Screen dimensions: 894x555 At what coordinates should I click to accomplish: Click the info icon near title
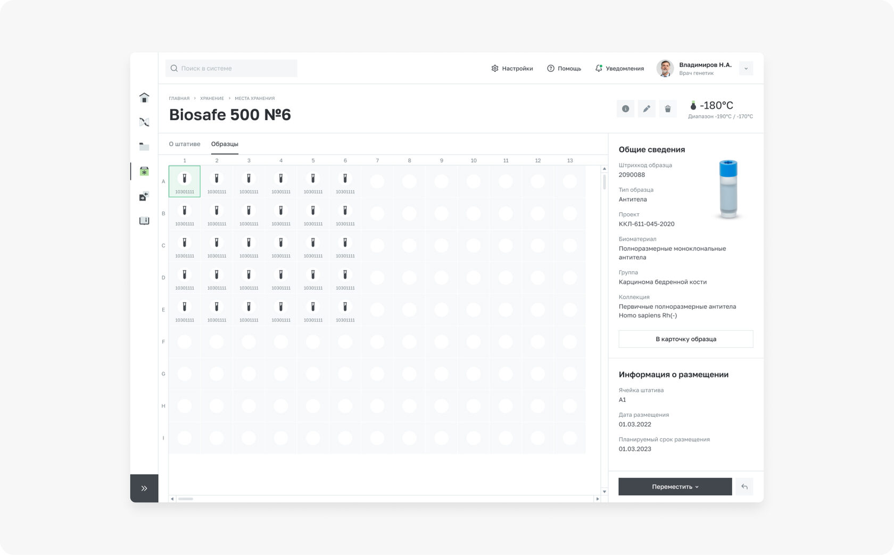click(625, 109)
